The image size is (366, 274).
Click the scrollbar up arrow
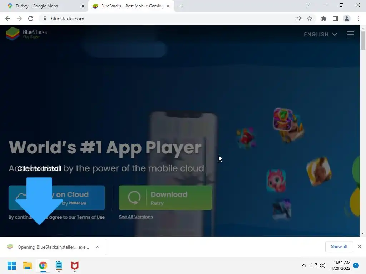363,29
